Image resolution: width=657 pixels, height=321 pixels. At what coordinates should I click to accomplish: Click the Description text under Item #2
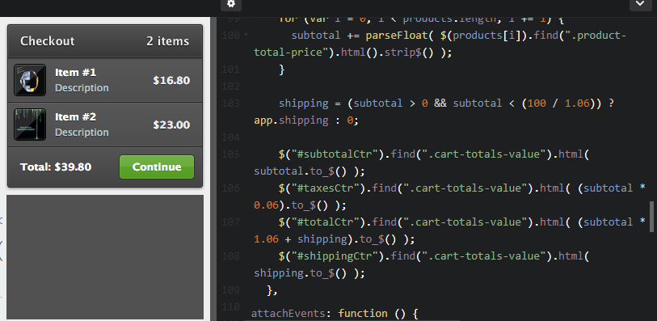click(82, 133)
